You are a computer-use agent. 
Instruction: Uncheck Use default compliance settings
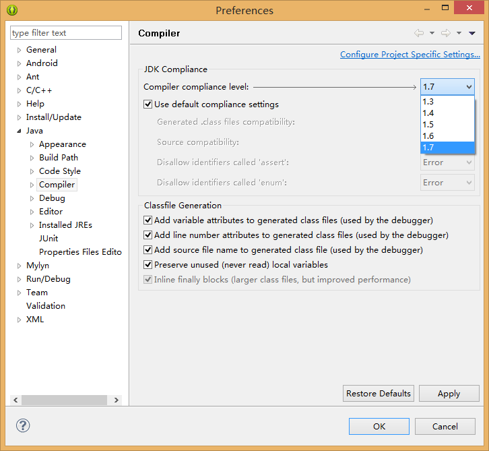pos(148,104)
